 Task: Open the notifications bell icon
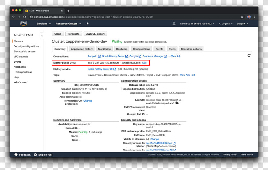pos(174,24)
